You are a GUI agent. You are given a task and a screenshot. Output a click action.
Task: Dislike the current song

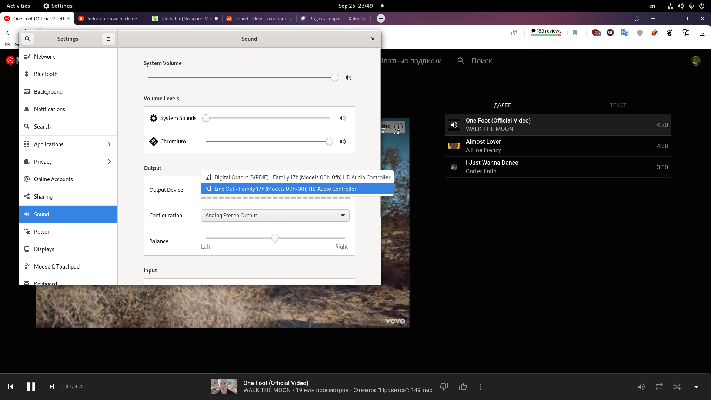coord(444,387)
